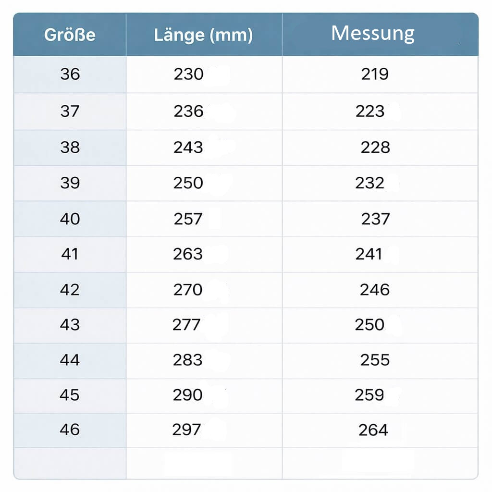The image size is (492, 492).
Task: Click the empty cell below size 46
Action: 70,463
